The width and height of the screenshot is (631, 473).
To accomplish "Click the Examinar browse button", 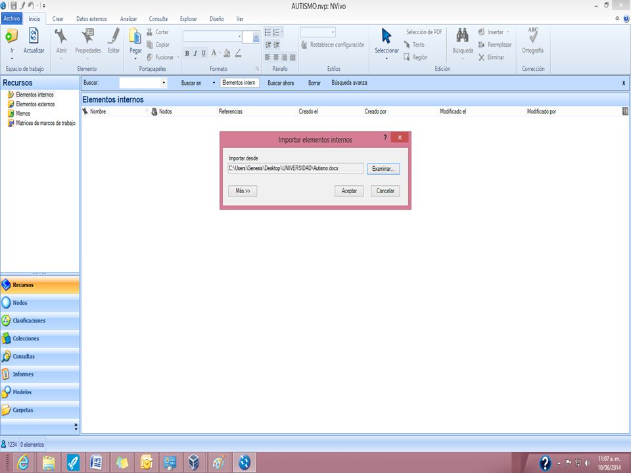I will coord(383,169).
